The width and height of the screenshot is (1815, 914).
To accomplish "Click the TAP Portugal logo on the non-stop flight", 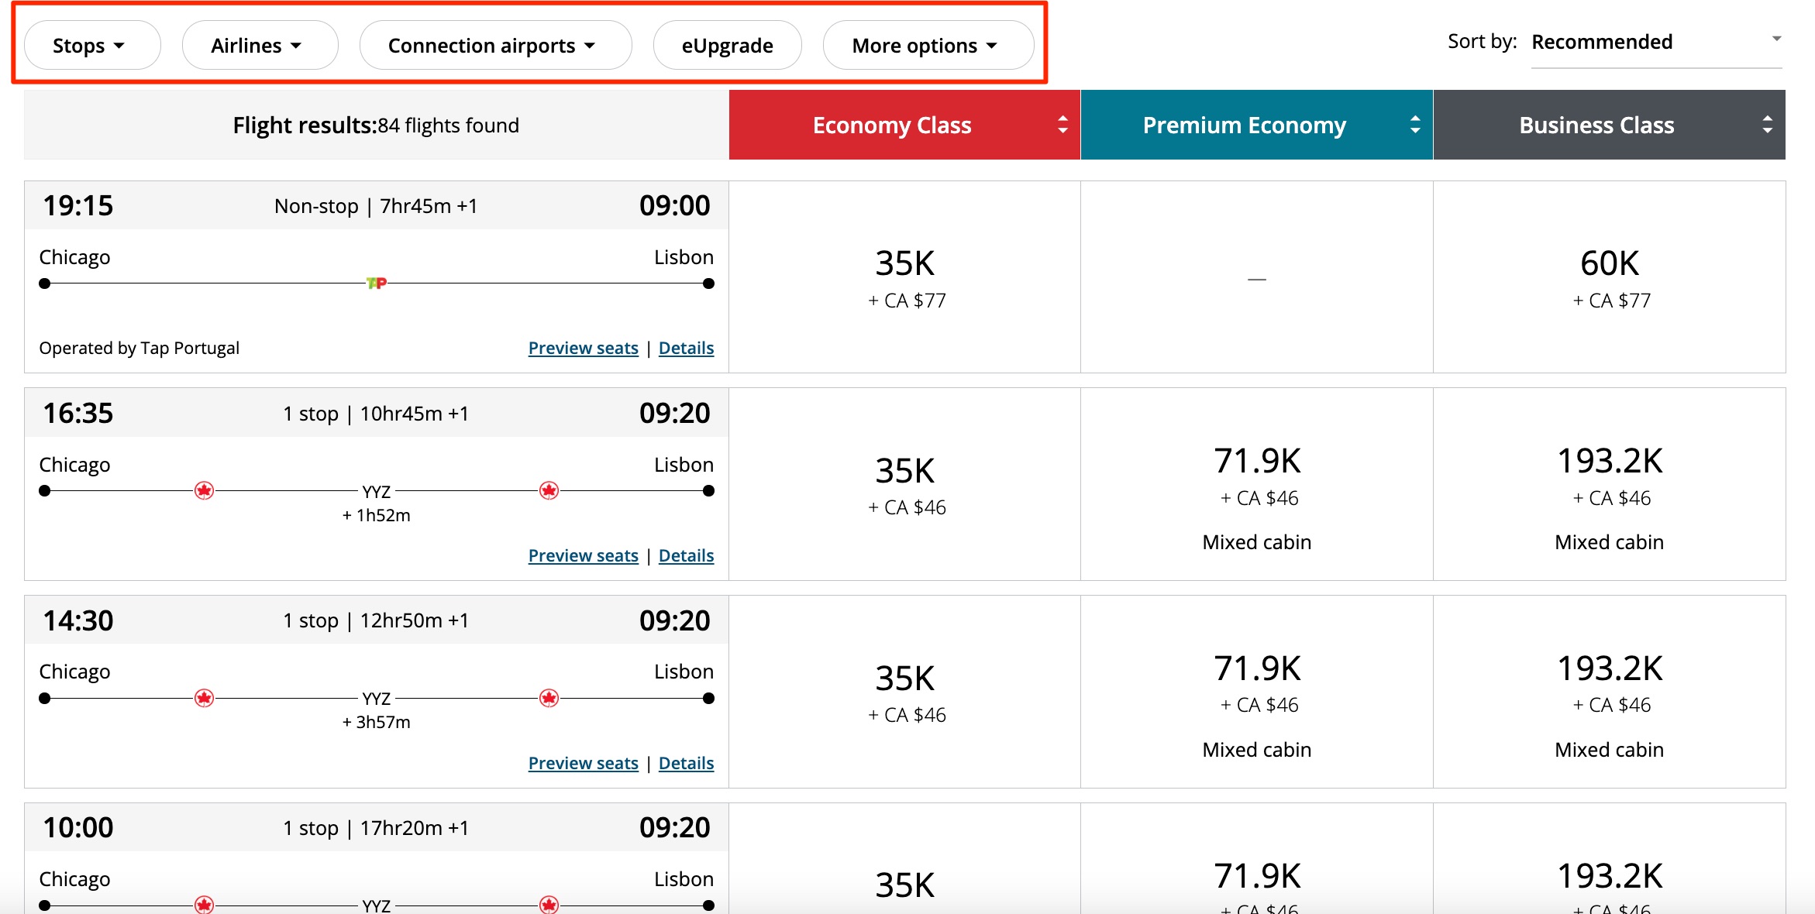I will [x=377, y=282].
